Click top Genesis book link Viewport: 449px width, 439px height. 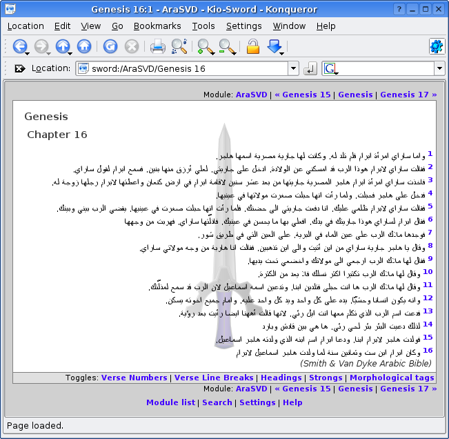point(355,95)
